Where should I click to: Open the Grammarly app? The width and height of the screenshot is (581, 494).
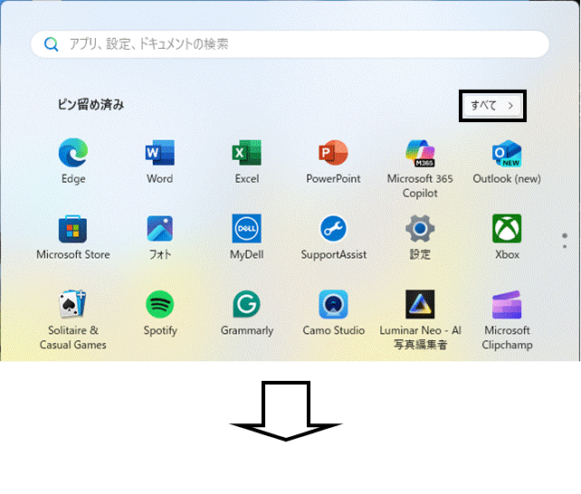click(247, 313)
